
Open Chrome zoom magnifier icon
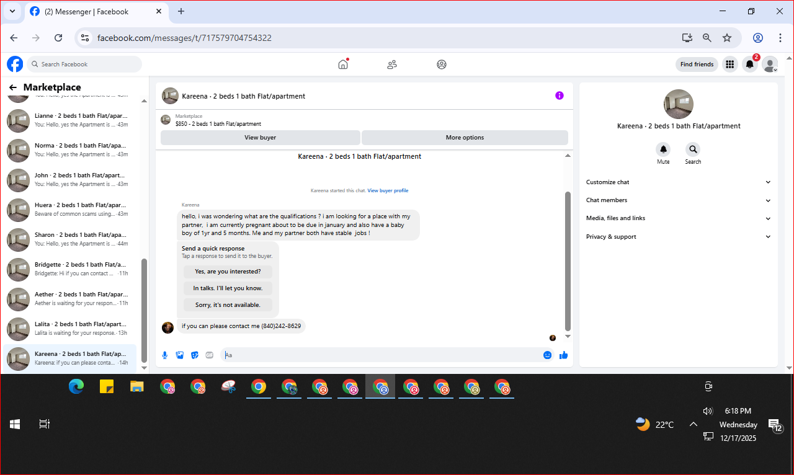(x=707, y=38)
